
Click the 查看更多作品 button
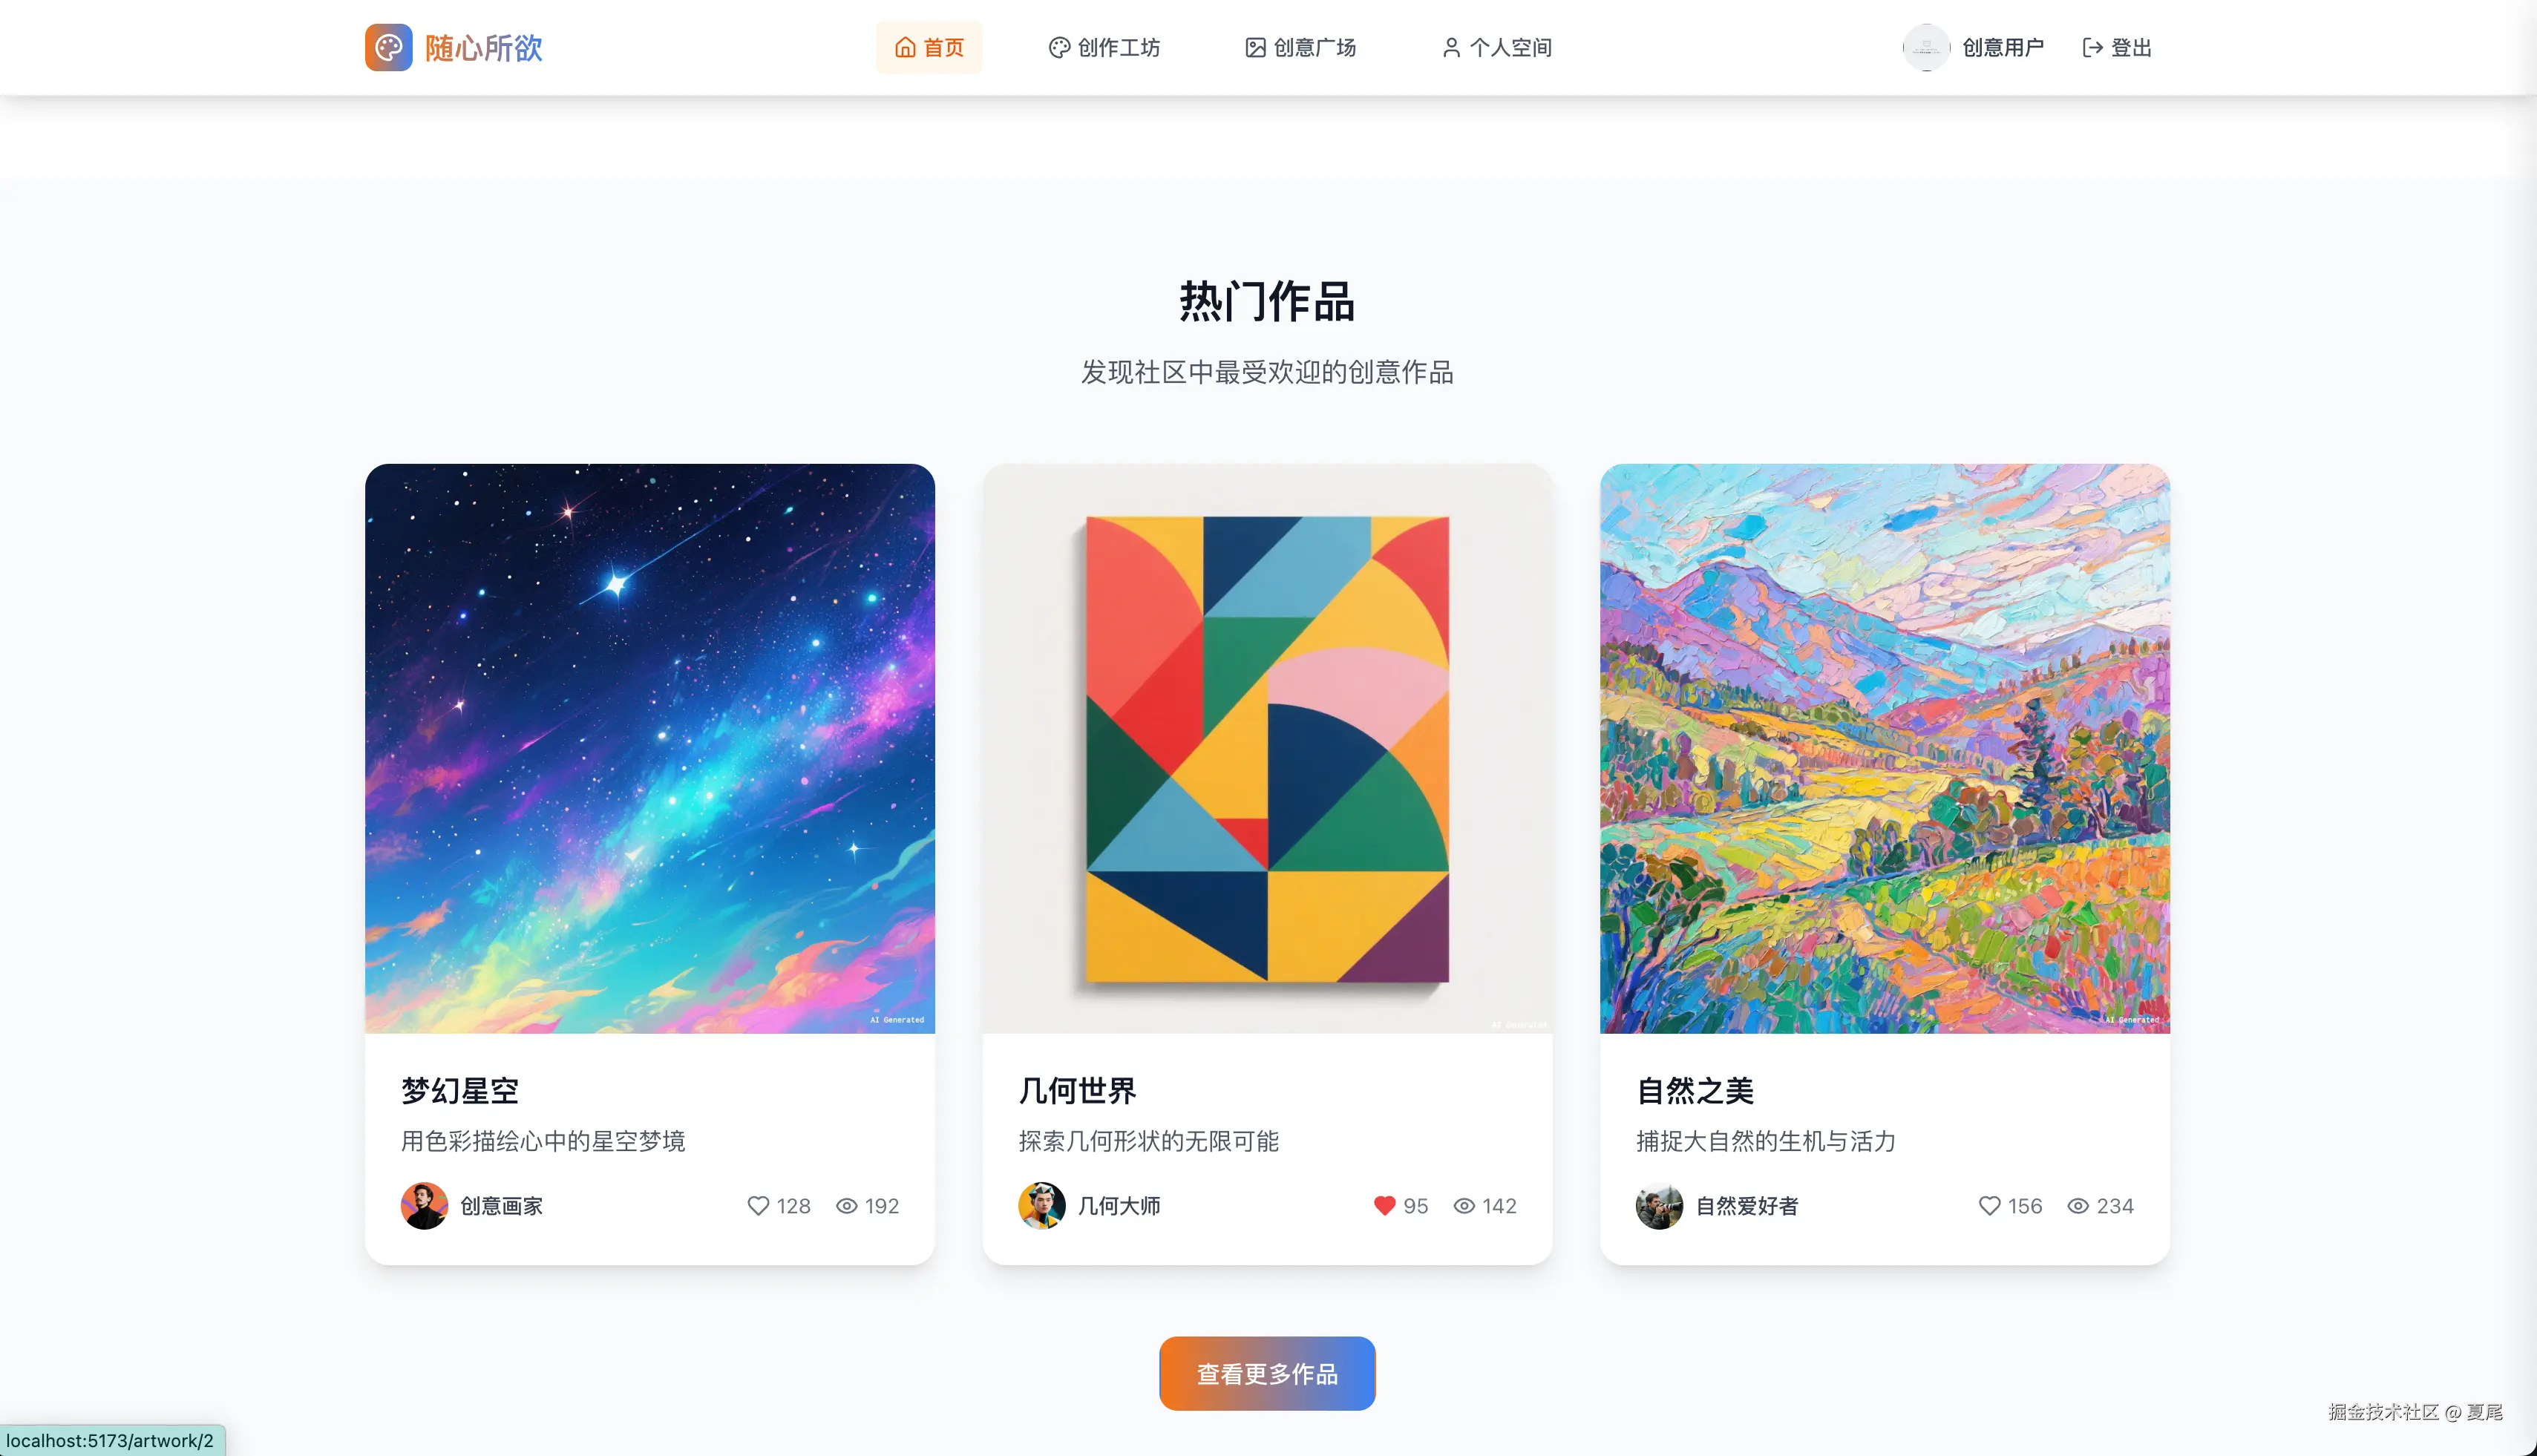1267,1374
